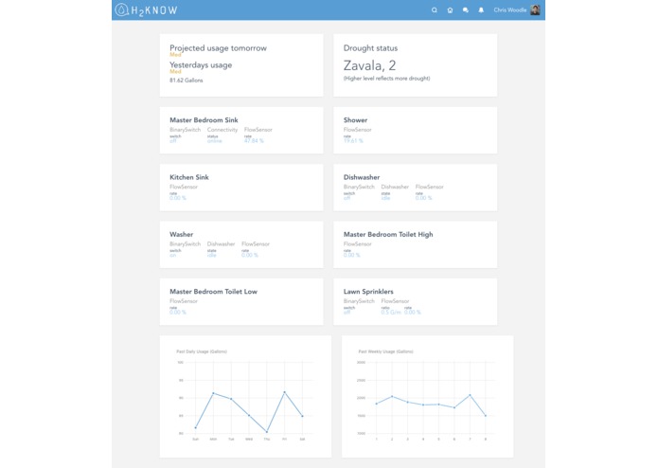Select Master Bedroom Sink rate 47.84 %
Screen dimensions: 658x468
coord(254,141)
